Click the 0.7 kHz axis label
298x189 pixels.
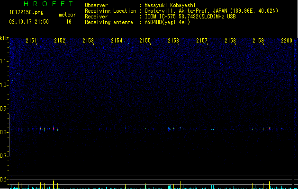pyautogui.click(x=4, y=156)
